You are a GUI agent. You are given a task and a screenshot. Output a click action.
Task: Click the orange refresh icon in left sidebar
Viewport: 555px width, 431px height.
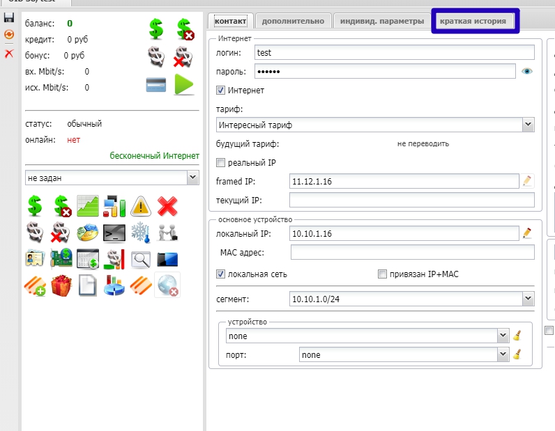(x=9, y=34)
